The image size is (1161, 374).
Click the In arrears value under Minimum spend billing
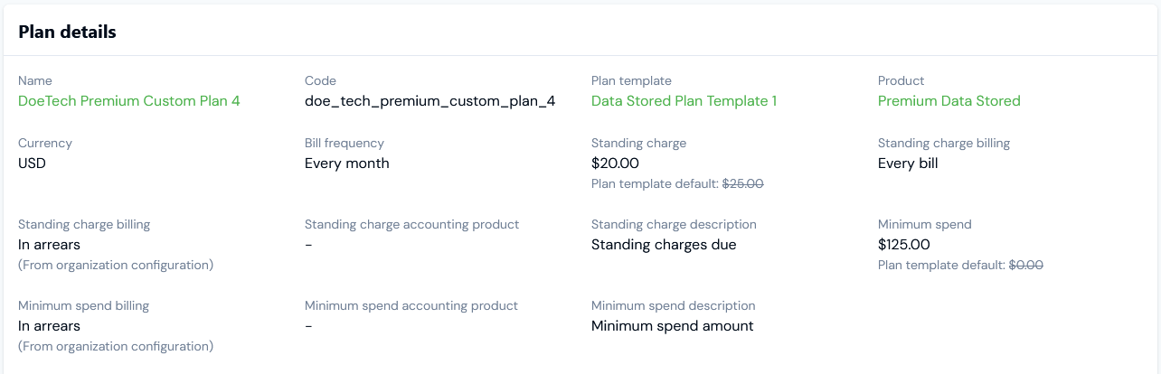49,326
